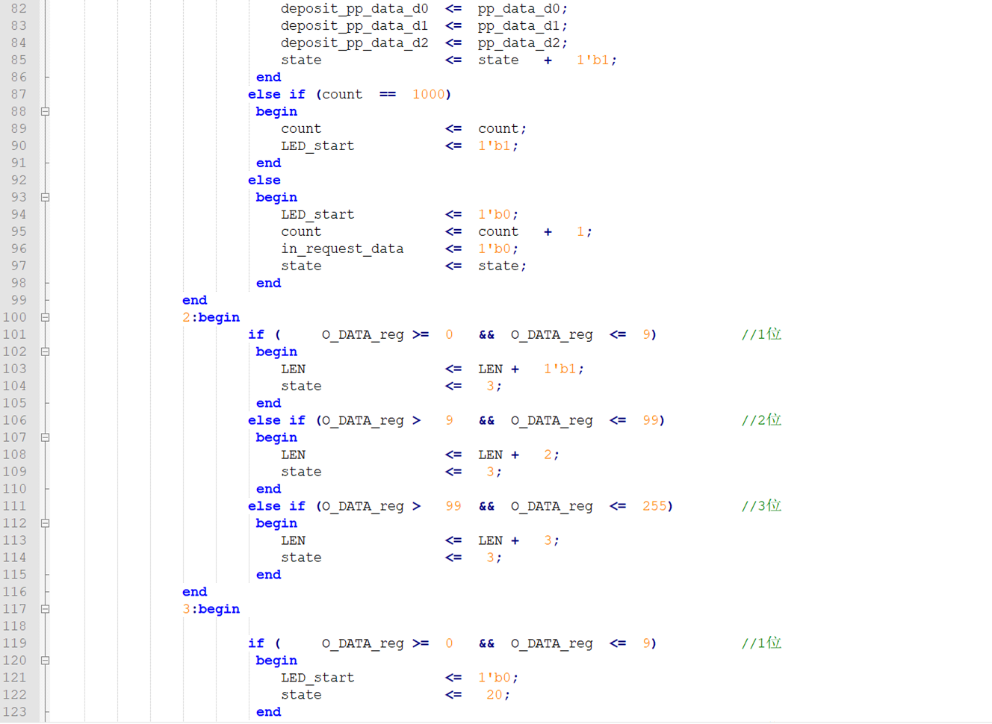Place cursor on the 1000 count value

(x=428, y=95)
